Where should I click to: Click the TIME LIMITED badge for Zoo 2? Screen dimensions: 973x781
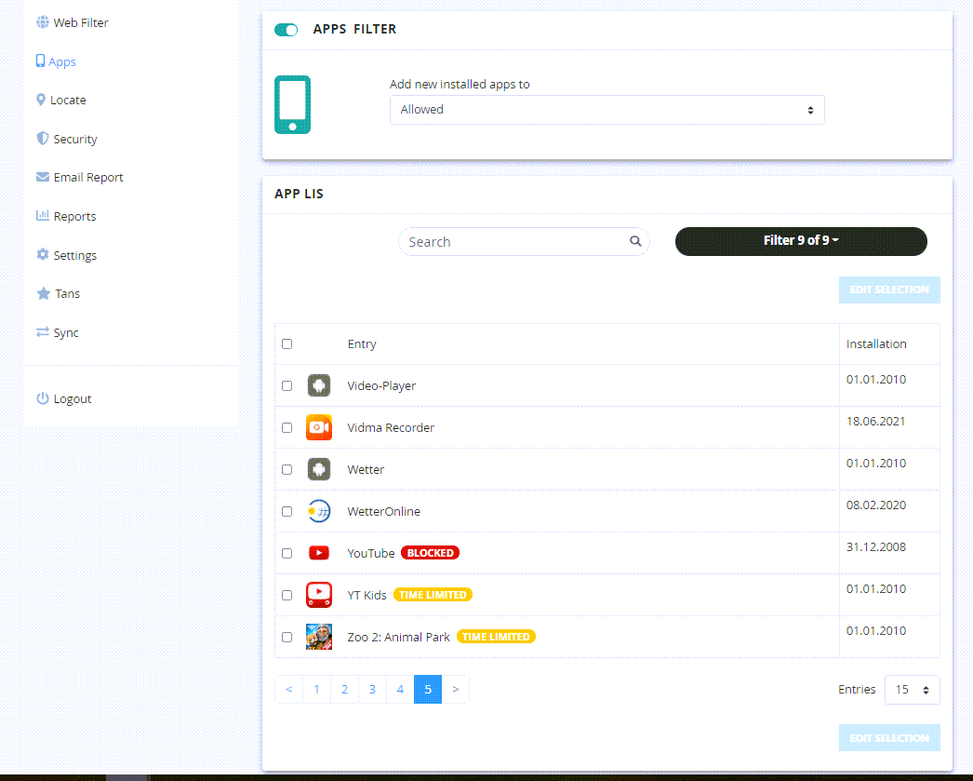point(496,637)
